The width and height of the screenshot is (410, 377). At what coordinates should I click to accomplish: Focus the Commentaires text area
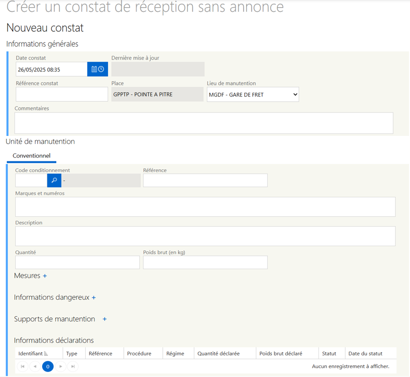pyautogui.click(x=204, y=123)
